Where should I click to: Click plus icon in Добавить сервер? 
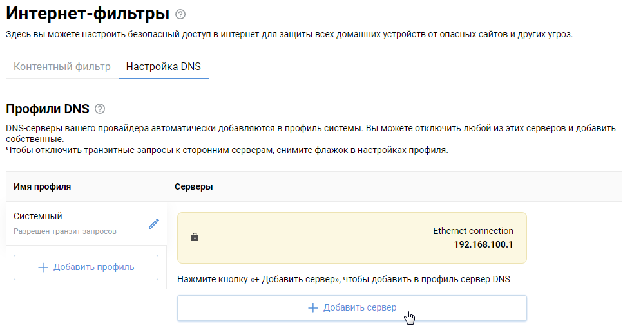click(x=313, y=308)
